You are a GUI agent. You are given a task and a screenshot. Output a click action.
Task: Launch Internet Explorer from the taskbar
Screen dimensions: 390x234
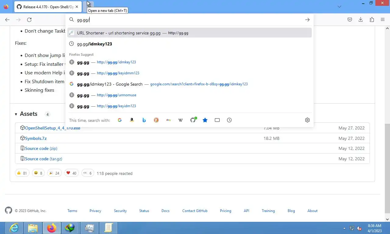[14, 228]
